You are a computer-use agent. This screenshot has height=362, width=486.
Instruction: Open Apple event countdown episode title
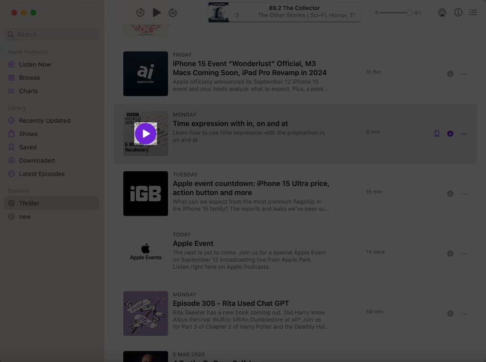coord(251,188)
